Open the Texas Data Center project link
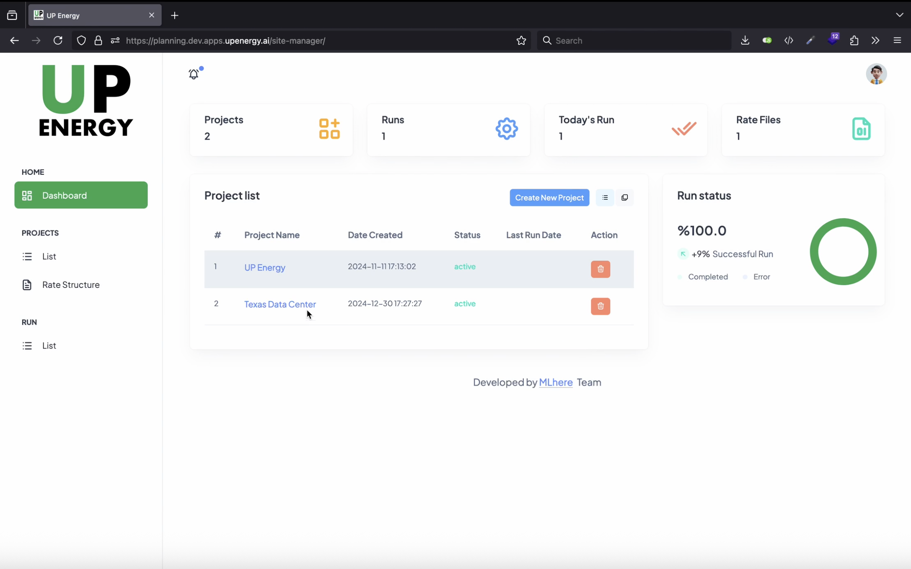This screenshot has width=911, height=569. 280,304
